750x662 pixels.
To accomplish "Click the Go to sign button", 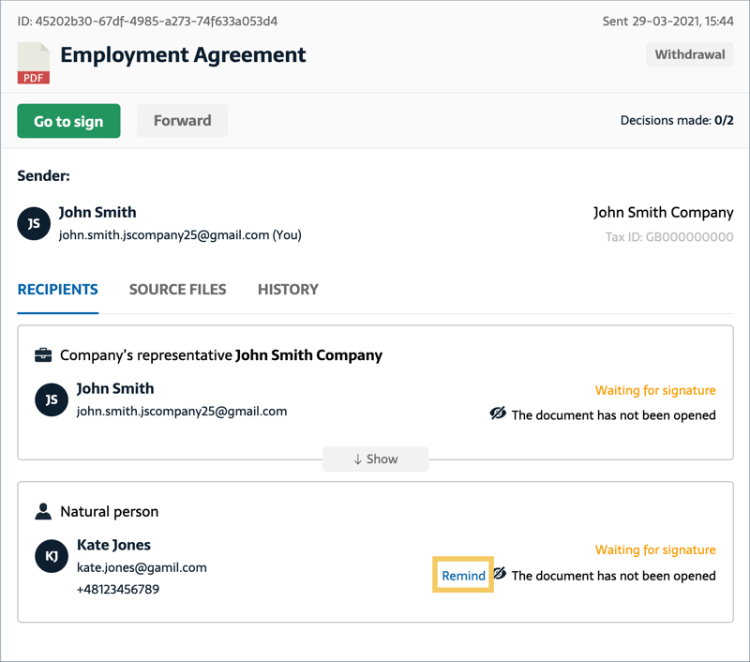I will pyautogui.click(x=67, y=120).
